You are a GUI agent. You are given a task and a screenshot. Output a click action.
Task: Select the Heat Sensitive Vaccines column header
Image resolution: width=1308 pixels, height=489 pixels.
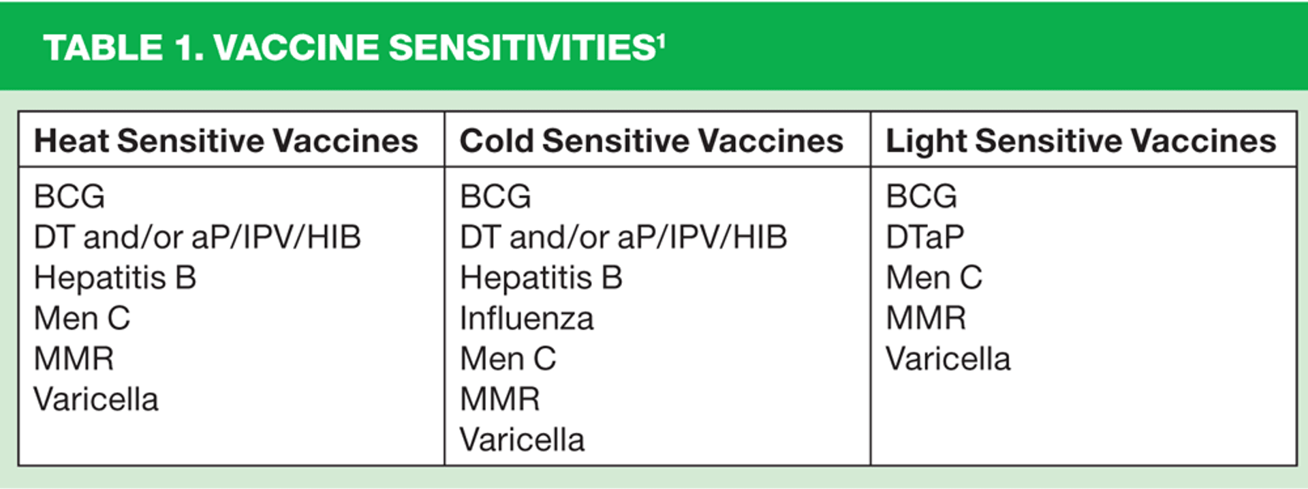[x=225, y=141]
